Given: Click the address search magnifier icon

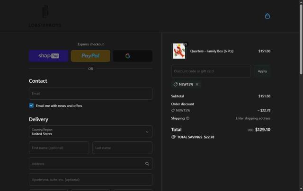Looking at the screenshot, I should 147,164.
